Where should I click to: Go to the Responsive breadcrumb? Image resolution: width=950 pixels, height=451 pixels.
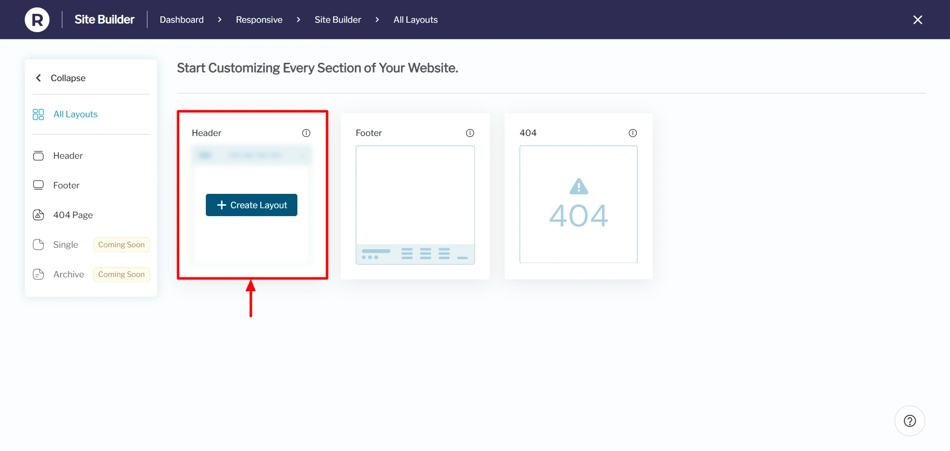tap(259, 20)
